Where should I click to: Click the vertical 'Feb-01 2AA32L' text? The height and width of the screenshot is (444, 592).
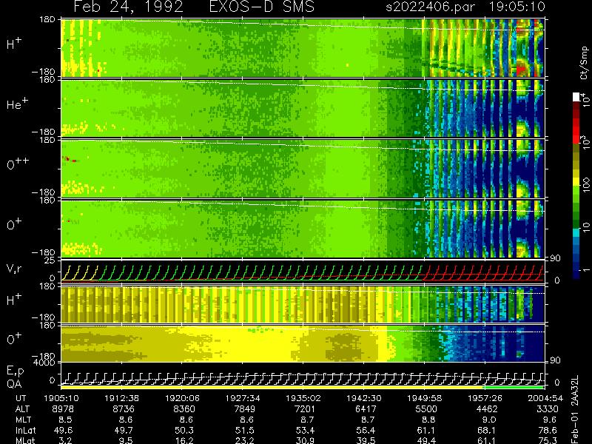click(576, 410)
